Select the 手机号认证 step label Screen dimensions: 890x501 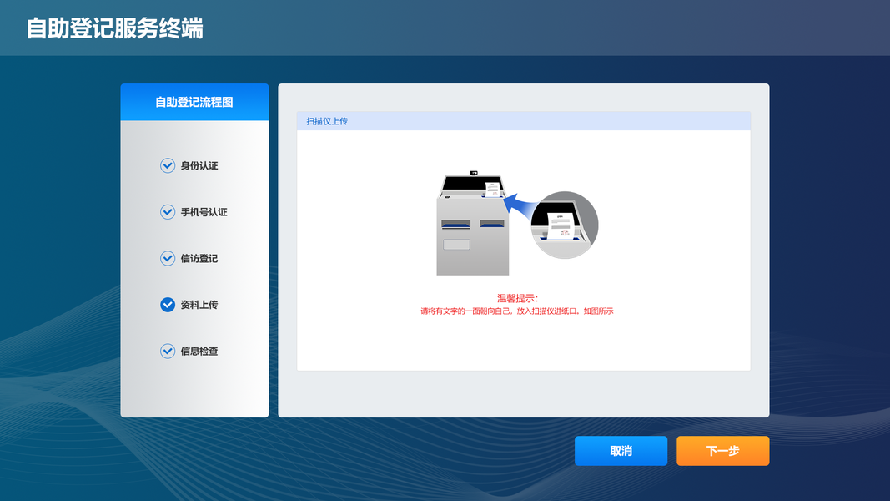(x=204, y=212)
